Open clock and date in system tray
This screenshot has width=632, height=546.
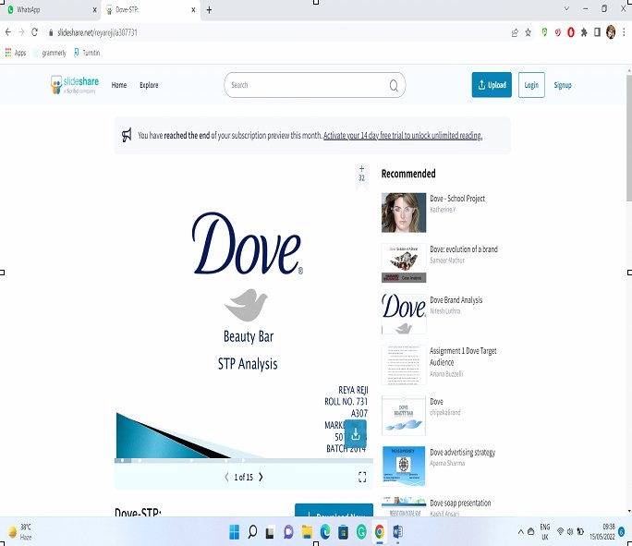coord(602,532)
